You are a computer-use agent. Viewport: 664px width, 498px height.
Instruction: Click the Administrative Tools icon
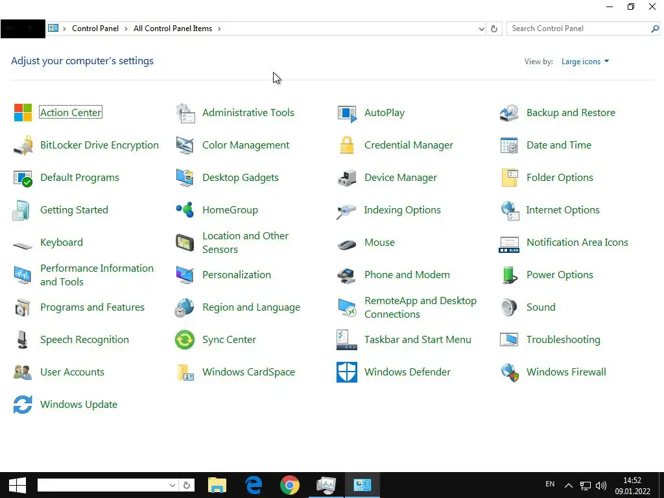click(x=185, y=113)
